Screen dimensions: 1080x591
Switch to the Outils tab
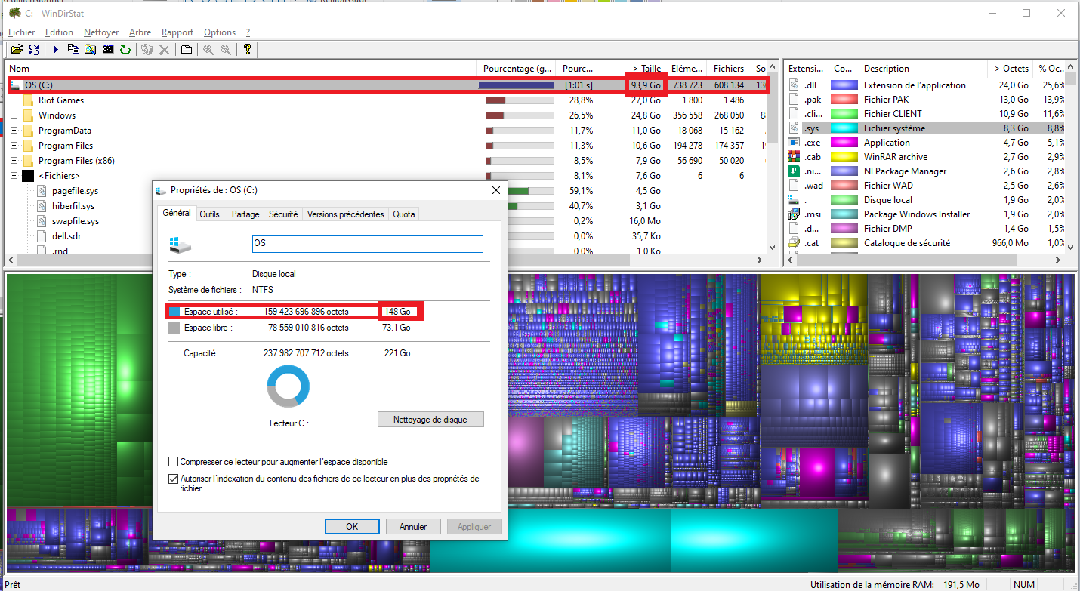click(209, 214)
